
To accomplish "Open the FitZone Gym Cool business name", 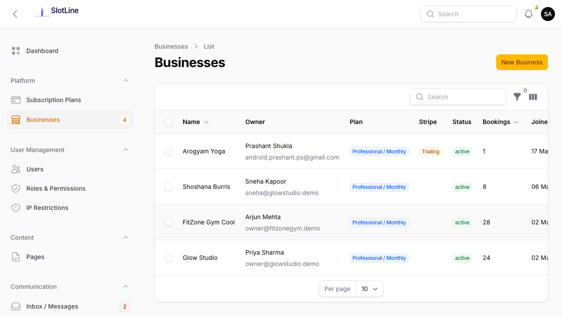I will pyautogui.click(x=209, y=222).
